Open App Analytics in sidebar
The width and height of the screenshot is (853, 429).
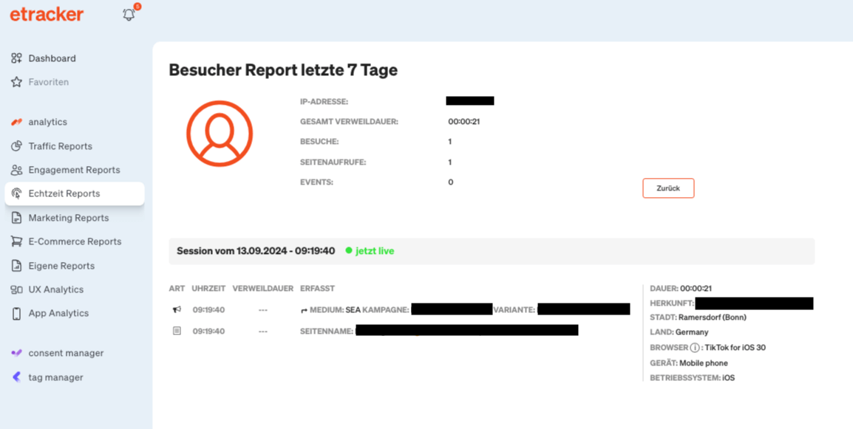pyautogui.click(x=58, y=313)
